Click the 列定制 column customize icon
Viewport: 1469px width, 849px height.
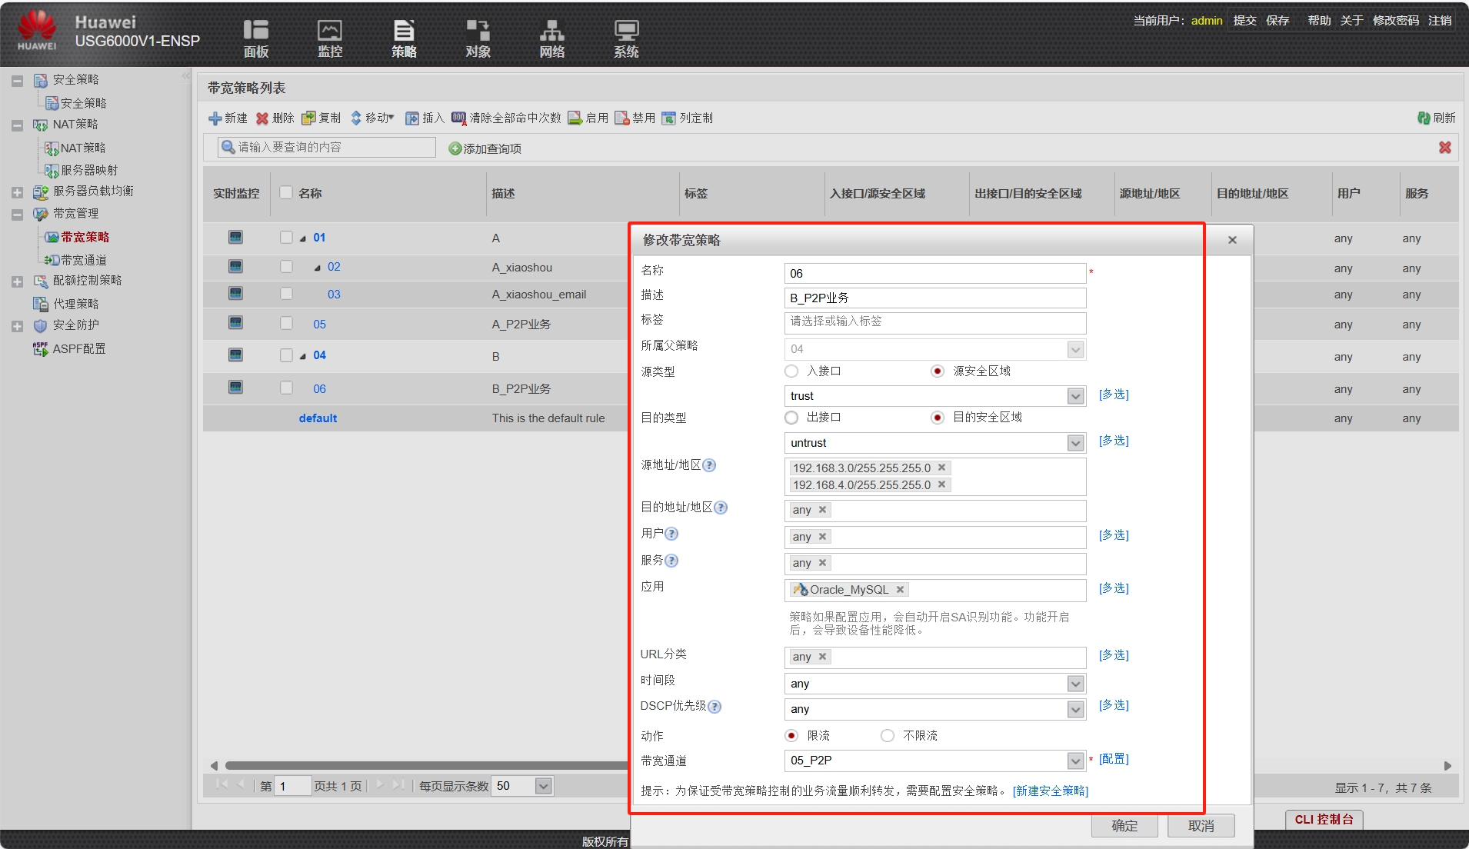tap(668, 118)
